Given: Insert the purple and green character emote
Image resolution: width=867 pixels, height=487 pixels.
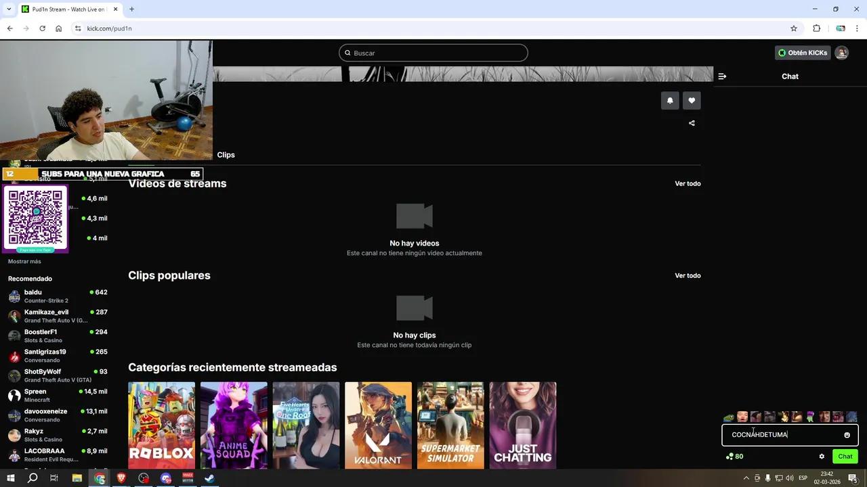Looking at the screenshot, I should click(x=810, y=417).
